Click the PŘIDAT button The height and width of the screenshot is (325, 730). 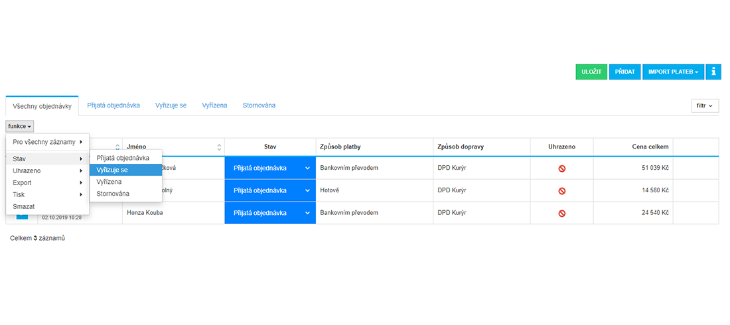(624, 72)
